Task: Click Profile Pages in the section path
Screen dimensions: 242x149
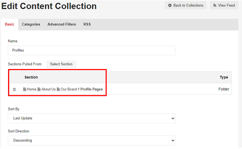Action: pos(92,89)
